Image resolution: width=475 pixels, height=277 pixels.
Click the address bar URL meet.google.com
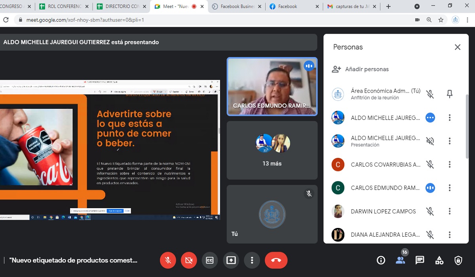tap(85, 20)
